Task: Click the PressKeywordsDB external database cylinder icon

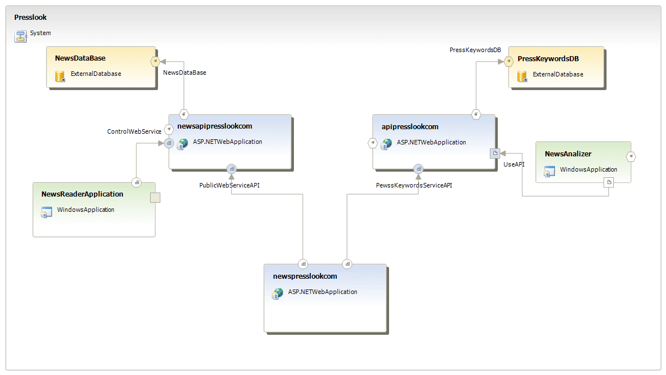Action: pyautogui.click(x=522, y=76)
